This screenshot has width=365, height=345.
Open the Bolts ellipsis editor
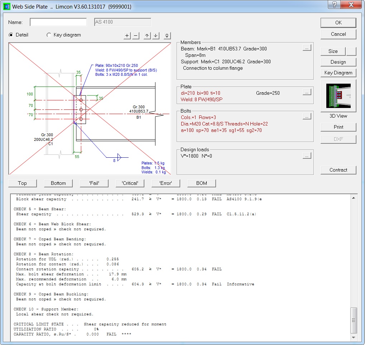307,116
